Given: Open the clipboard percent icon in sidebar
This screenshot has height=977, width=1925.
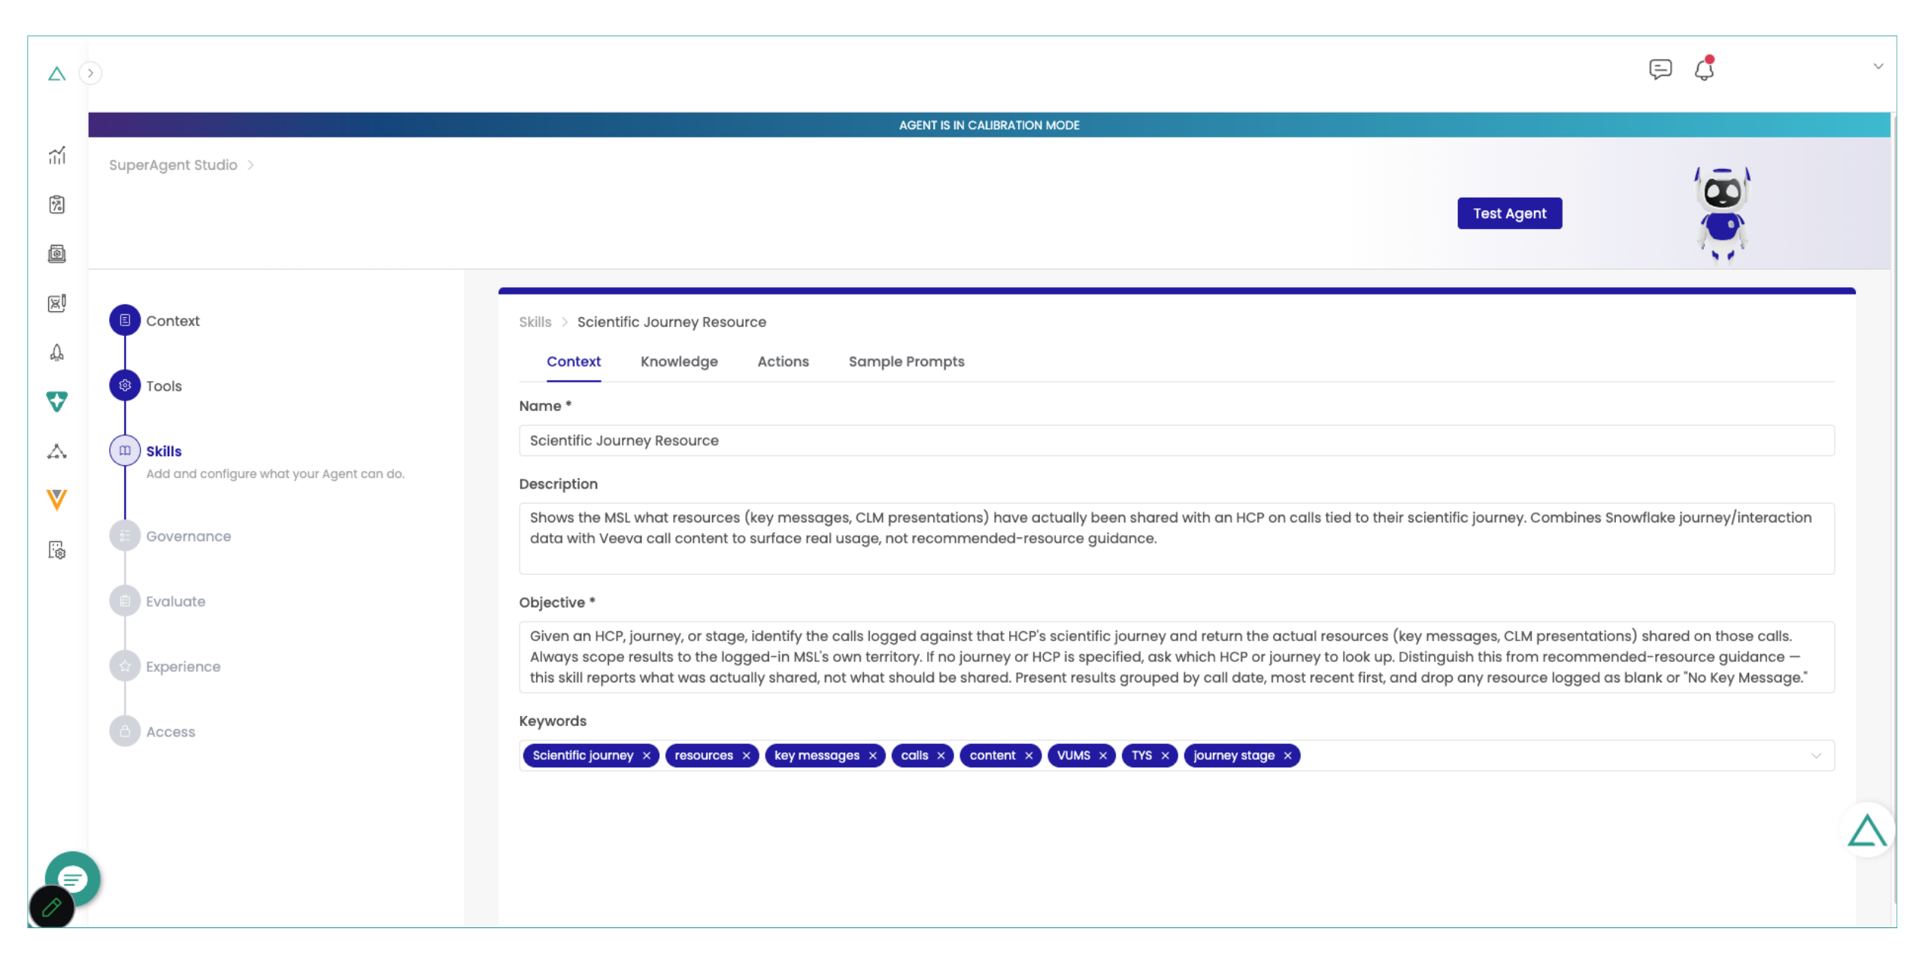Looking at the screenshot, I should [57, 204].
